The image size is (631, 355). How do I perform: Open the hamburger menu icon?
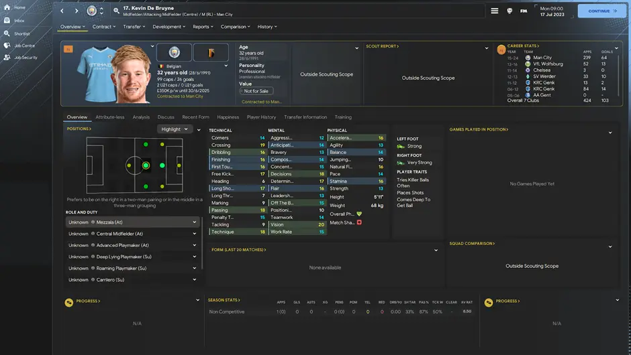[x=494, y=11]
